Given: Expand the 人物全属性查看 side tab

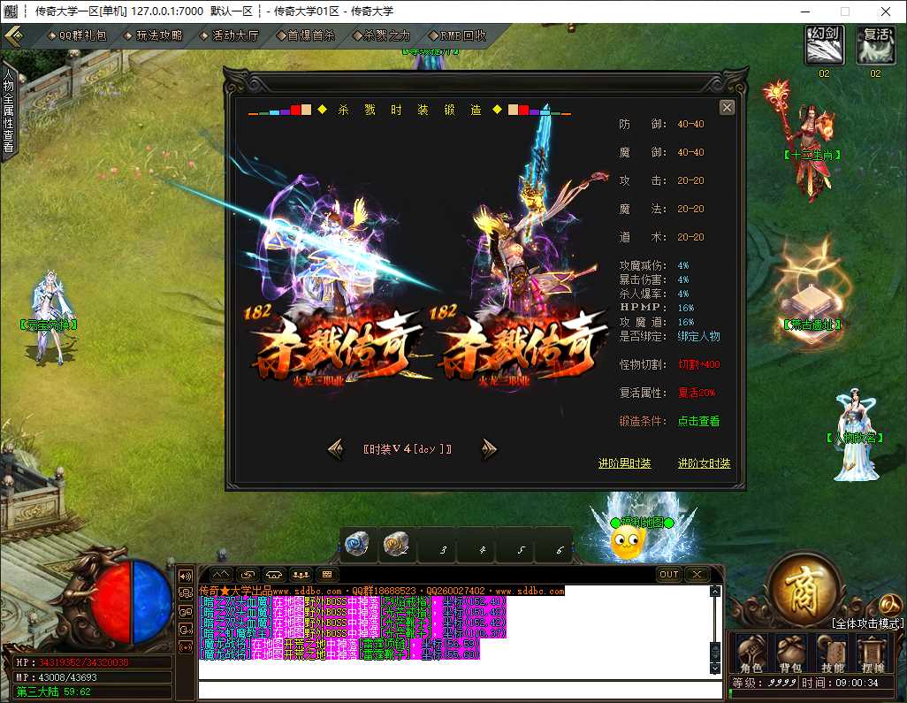Looking at the screenshot, I should click(8, 111).
